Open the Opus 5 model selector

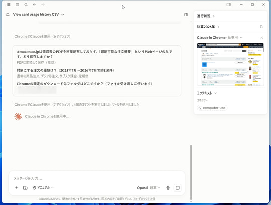(x=148, y=188)
